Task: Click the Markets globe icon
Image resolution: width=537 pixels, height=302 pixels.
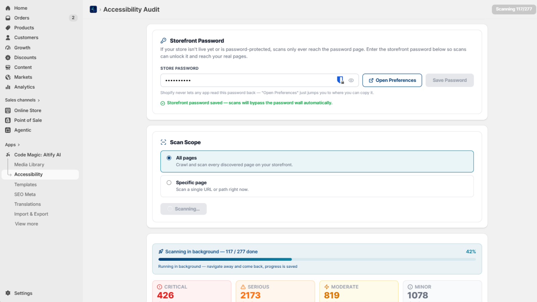Action: (x=8, y=77)
